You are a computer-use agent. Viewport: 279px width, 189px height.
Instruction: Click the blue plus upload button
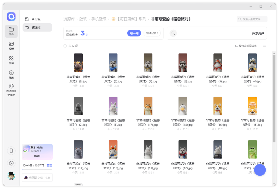tap(260, 170)
